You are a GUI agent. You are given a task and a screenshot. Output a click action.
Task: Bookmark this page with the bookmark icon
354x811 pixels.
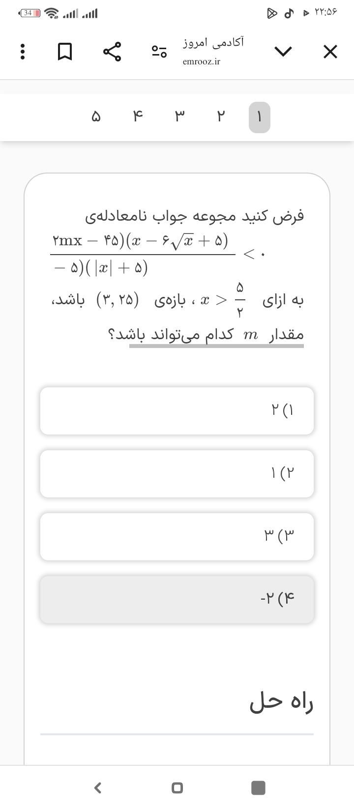click(x=65, y=52)
